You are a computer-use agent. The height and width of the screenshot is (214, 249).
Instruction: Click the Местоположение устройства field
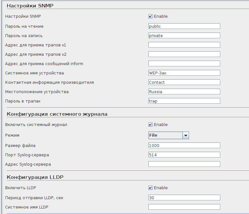[184, 92]
